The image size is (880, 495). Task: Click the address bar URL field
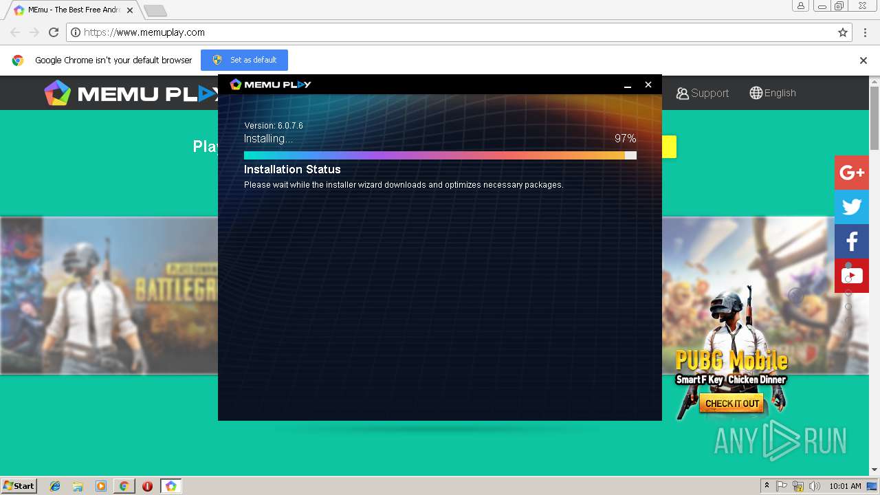pos(459,32)
